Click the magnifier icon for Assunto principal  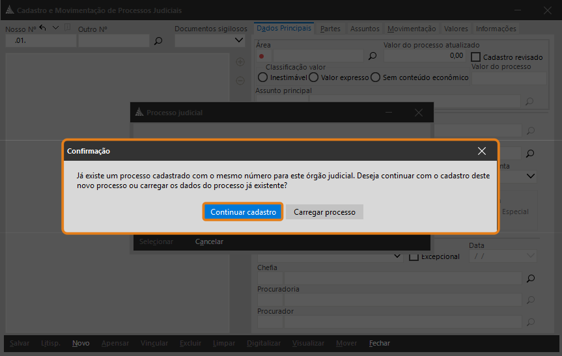[x=529, y=102]
